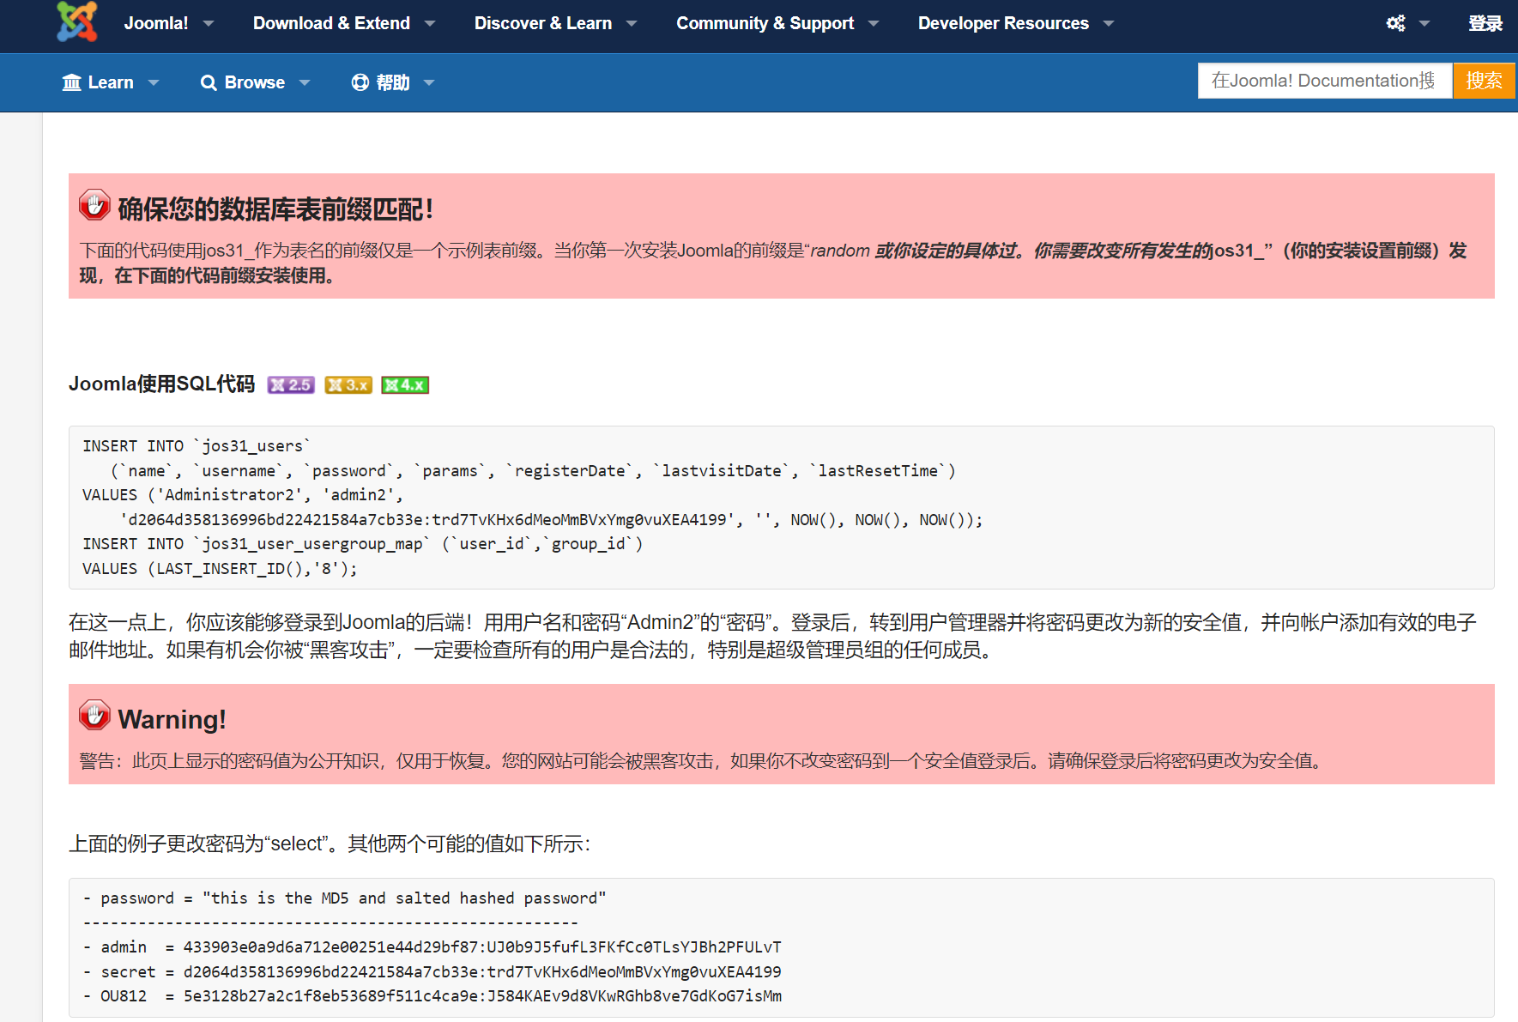Image resolution: width=1518 pixels, height=1022 pixels.
Task: Focus the Joomla! Documentation search field
Action: pos(1325,81)
